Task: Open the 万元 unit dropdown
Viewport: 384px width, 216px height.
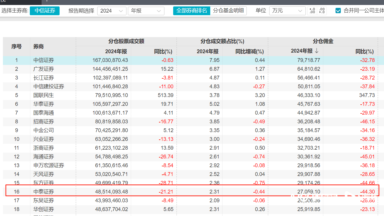Action: coord(287,11)
